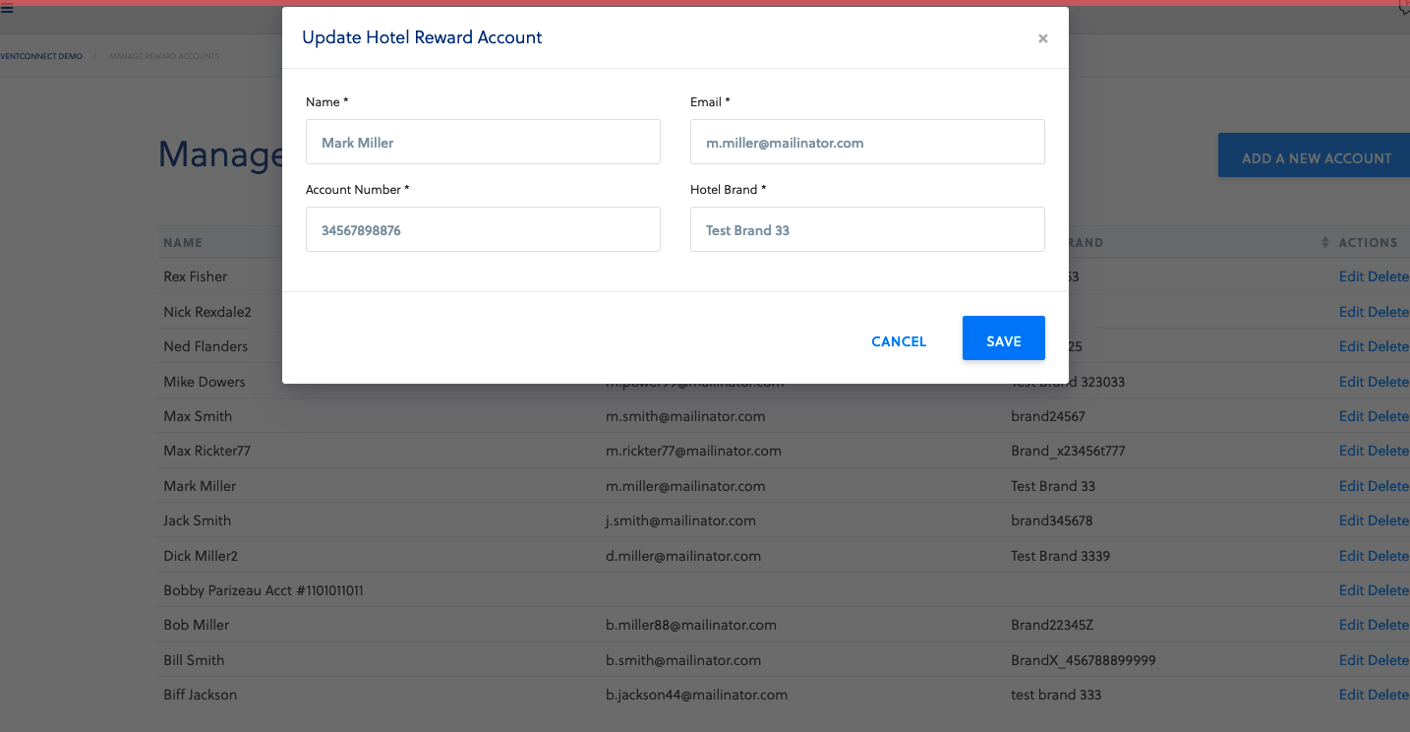
Task: Click Test Brand 323033 brand cell
Action: pyautogui.click(x=1068, y=383)
